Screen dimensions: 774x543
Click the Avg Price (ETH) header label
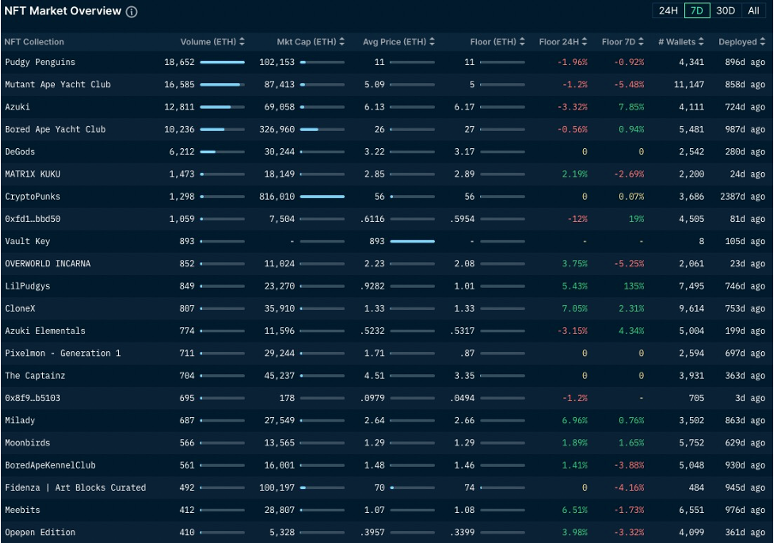[x=395, y=42]
